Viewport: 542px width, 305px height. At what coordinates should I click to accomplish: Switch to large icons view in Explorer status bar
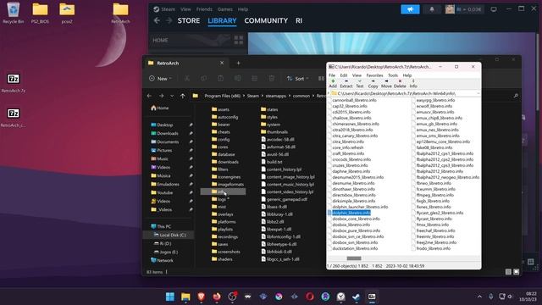pyautogui.click(x=516, y=272)
